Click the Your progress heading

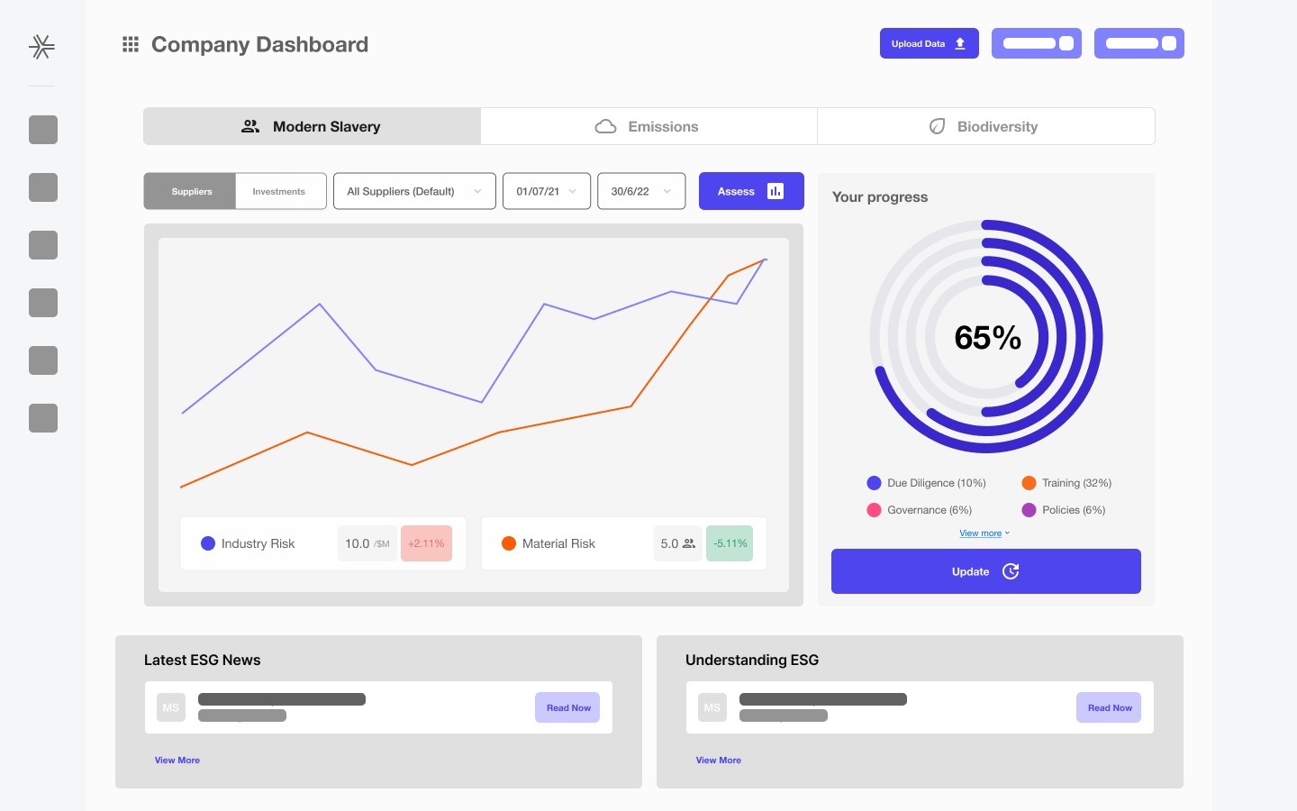click(x=880, y=196)
